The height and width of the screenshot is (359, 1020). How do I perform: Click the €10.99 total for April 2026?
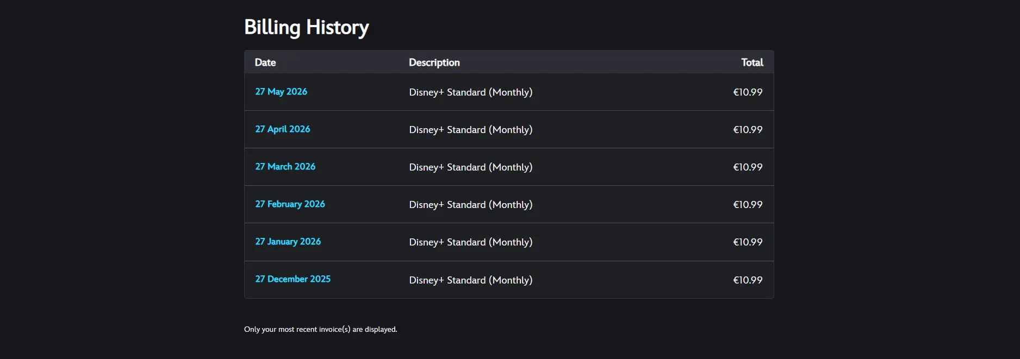(x=748, y=130)
